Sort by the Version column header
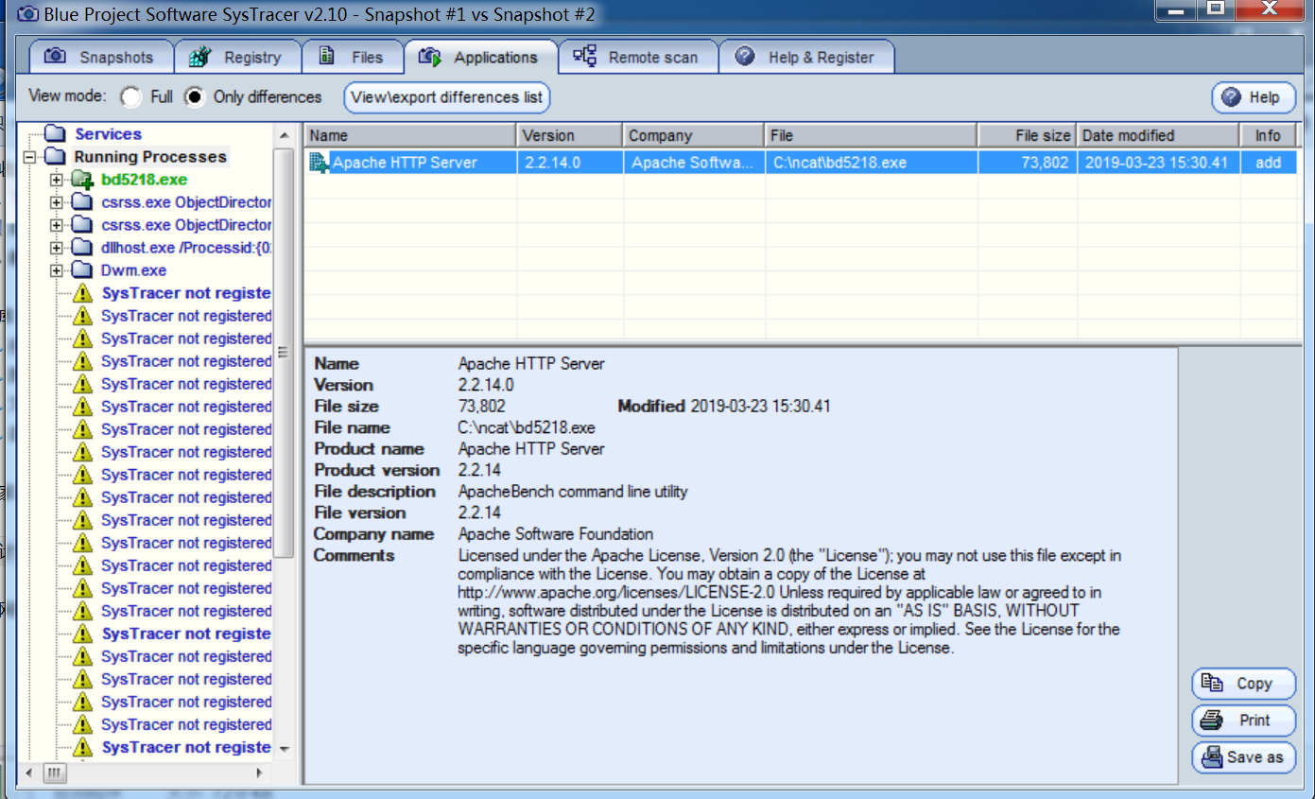This screenshot has height=799, width=1315. (x=569, y=135)
